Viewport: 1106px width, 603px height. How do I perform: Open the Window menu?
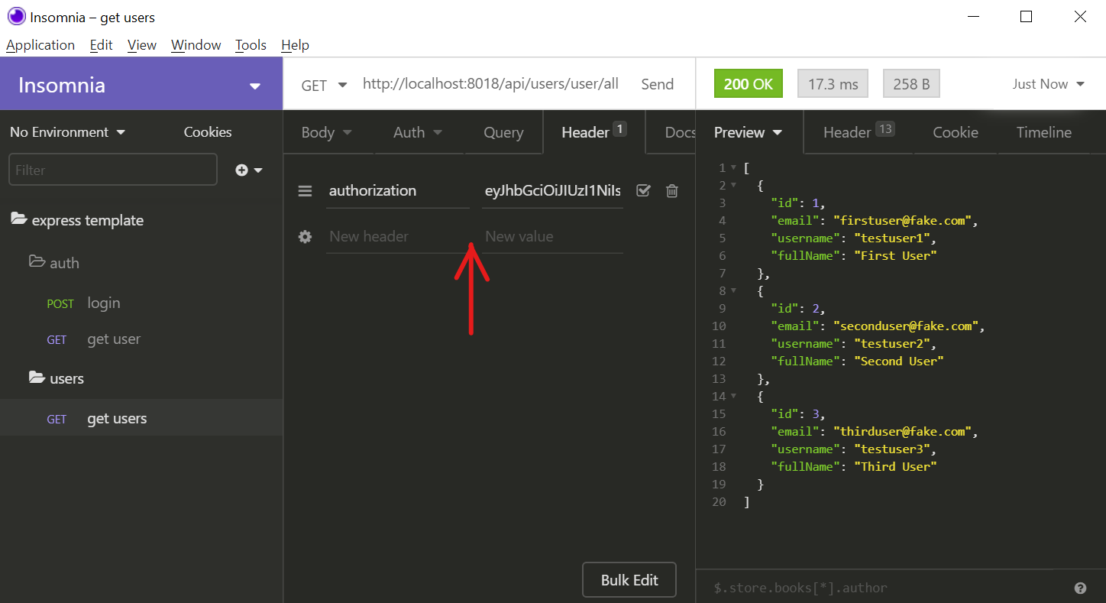click(x=196, y=45)
